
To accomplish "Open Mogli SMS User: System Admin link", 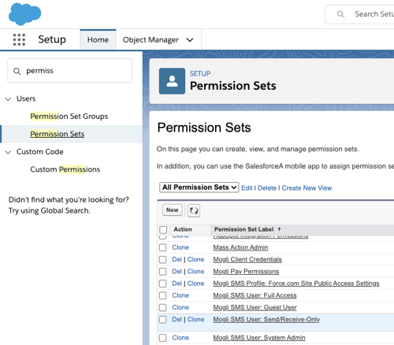I will pyautogui.click(x=259, y=338).
